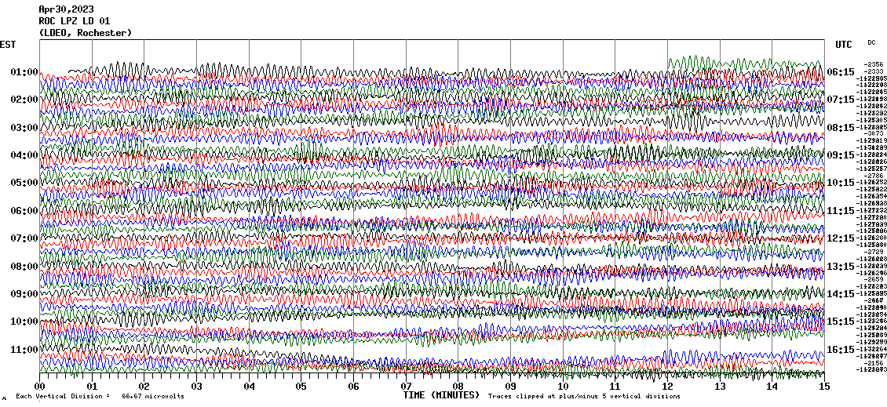Click the 12 minute tick label
Image resolution: width=887 pixels, height=407 pixels.
click(x=667, y=387)
